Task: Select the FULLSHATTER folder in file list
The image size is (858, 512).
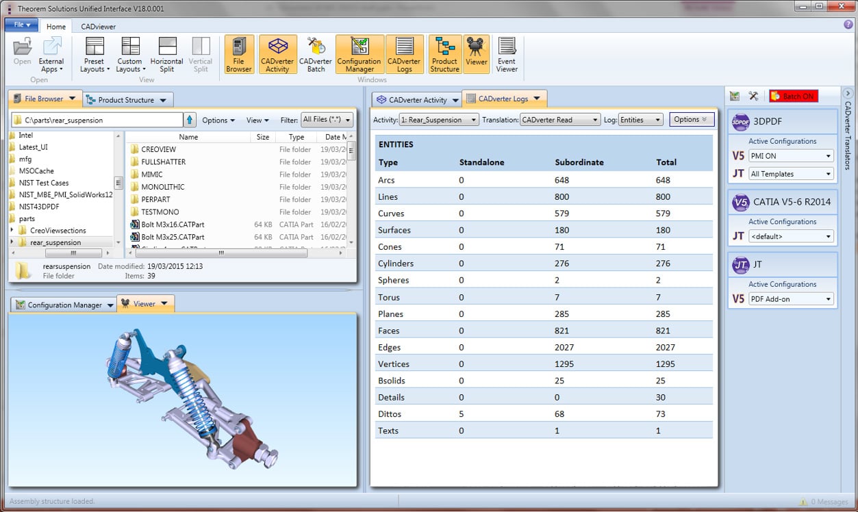Action: pos(164,162)
